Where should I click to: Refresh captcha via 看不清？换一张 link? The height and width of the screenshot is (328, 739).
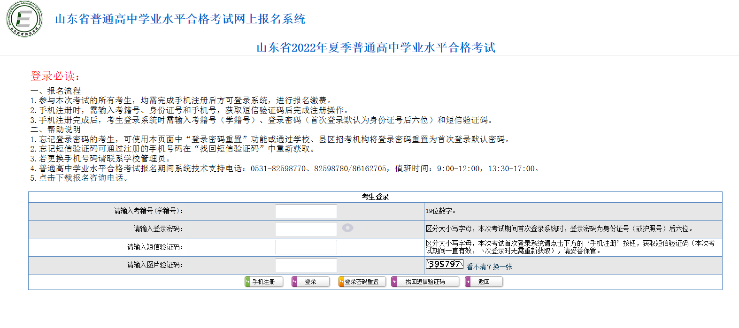[x=489, y=267]
